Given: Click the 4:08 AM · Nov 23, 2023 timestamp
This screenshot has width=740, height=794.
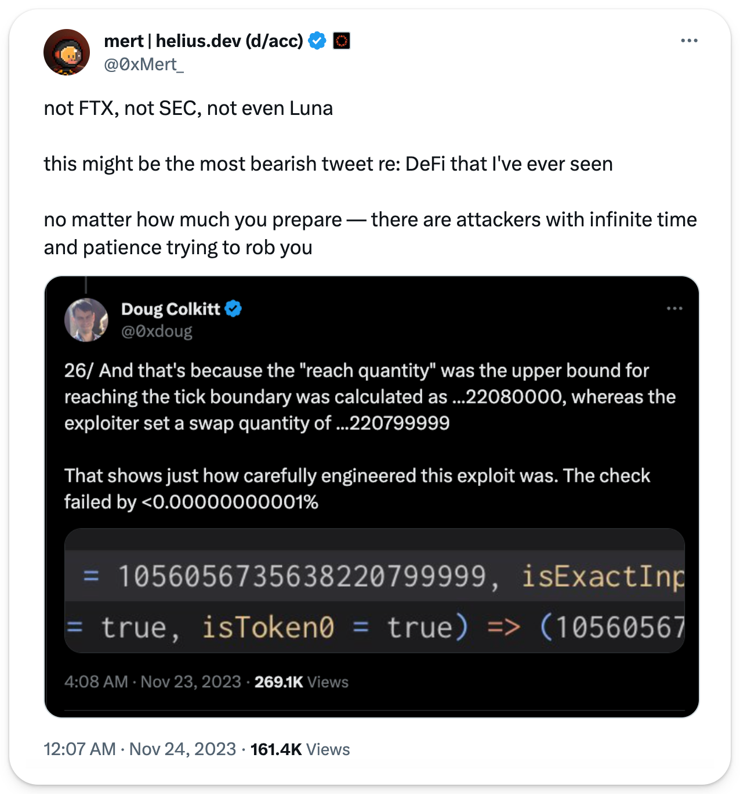Looking at the screenshot, I should pos(153,681).
